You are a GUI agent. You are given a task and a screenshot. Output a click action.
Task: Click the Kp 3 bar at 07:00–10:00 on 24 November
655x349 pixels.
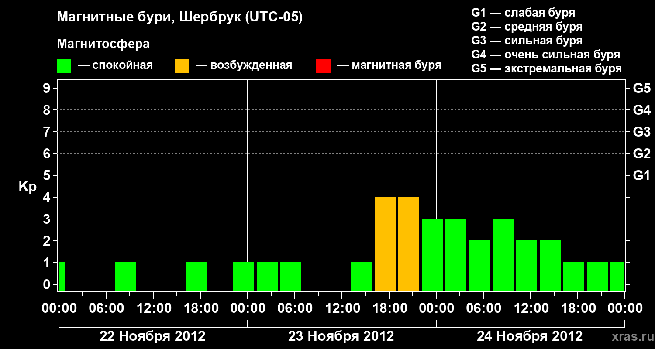point(503,255)
